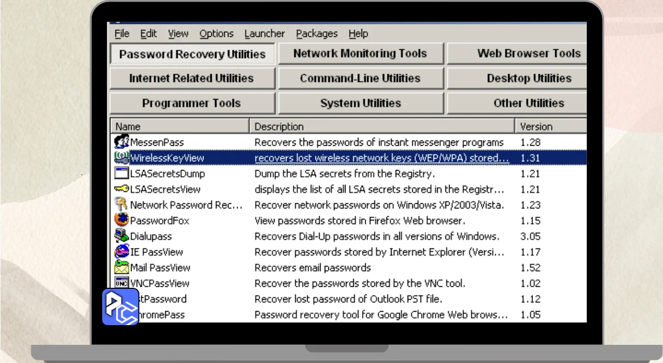Select the WirelessKeyView name entry
Screen dimensions: 663x363
pos(167,158)
